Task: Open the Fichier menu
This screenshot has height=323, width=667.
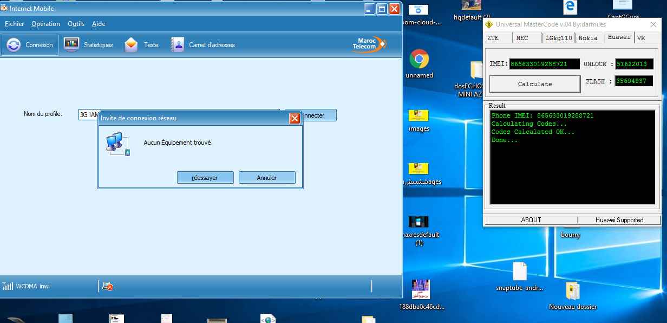Action: 15,24
